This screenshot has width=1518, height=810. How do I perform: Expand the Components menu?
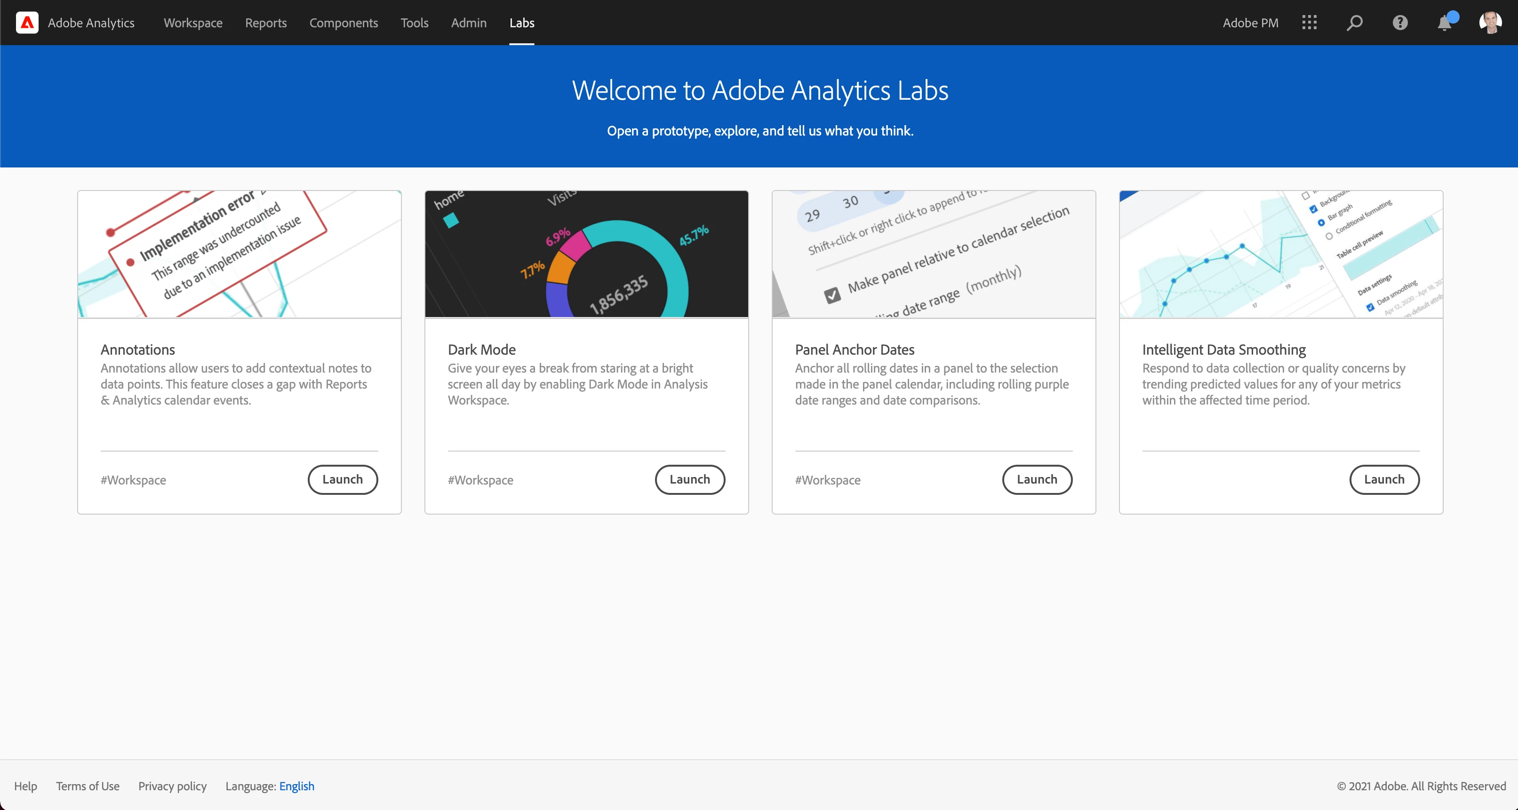coord(344,23)
